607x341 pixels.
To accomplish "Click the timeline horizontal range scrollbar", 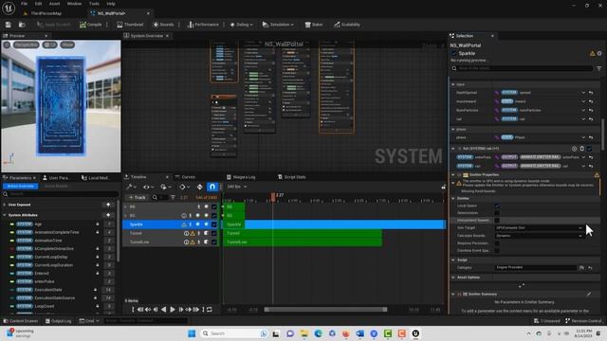I will (x=325, y=310).
